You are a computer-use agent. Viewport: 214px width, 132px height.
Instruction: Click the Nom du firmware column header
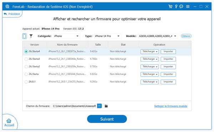67,45
